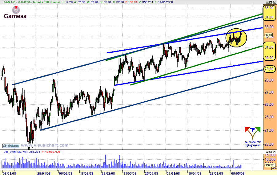Click the 30,00 price axis label

pyautogui.click(x=269, y=58)
